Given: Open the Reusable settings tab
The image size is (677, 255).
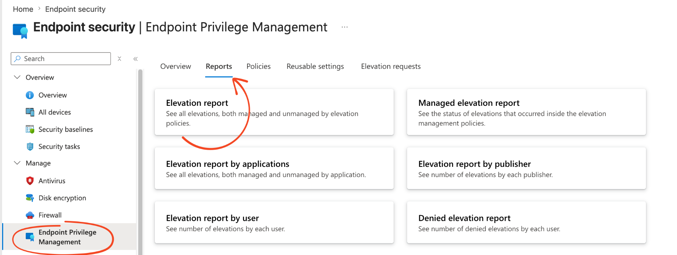Looking at the screenshot, I should pyautogui.click(x=315, y=66).
